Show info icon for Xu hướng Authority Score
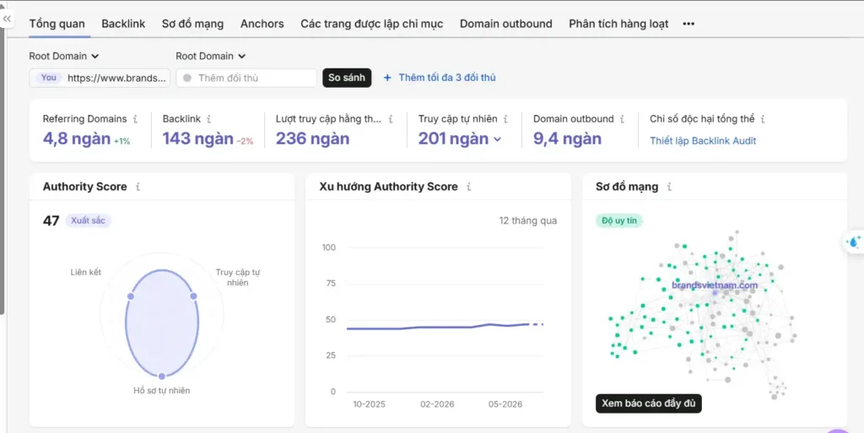Image resolution: width=864 pixels, height=433 pixels. click(x=468, y=187)
